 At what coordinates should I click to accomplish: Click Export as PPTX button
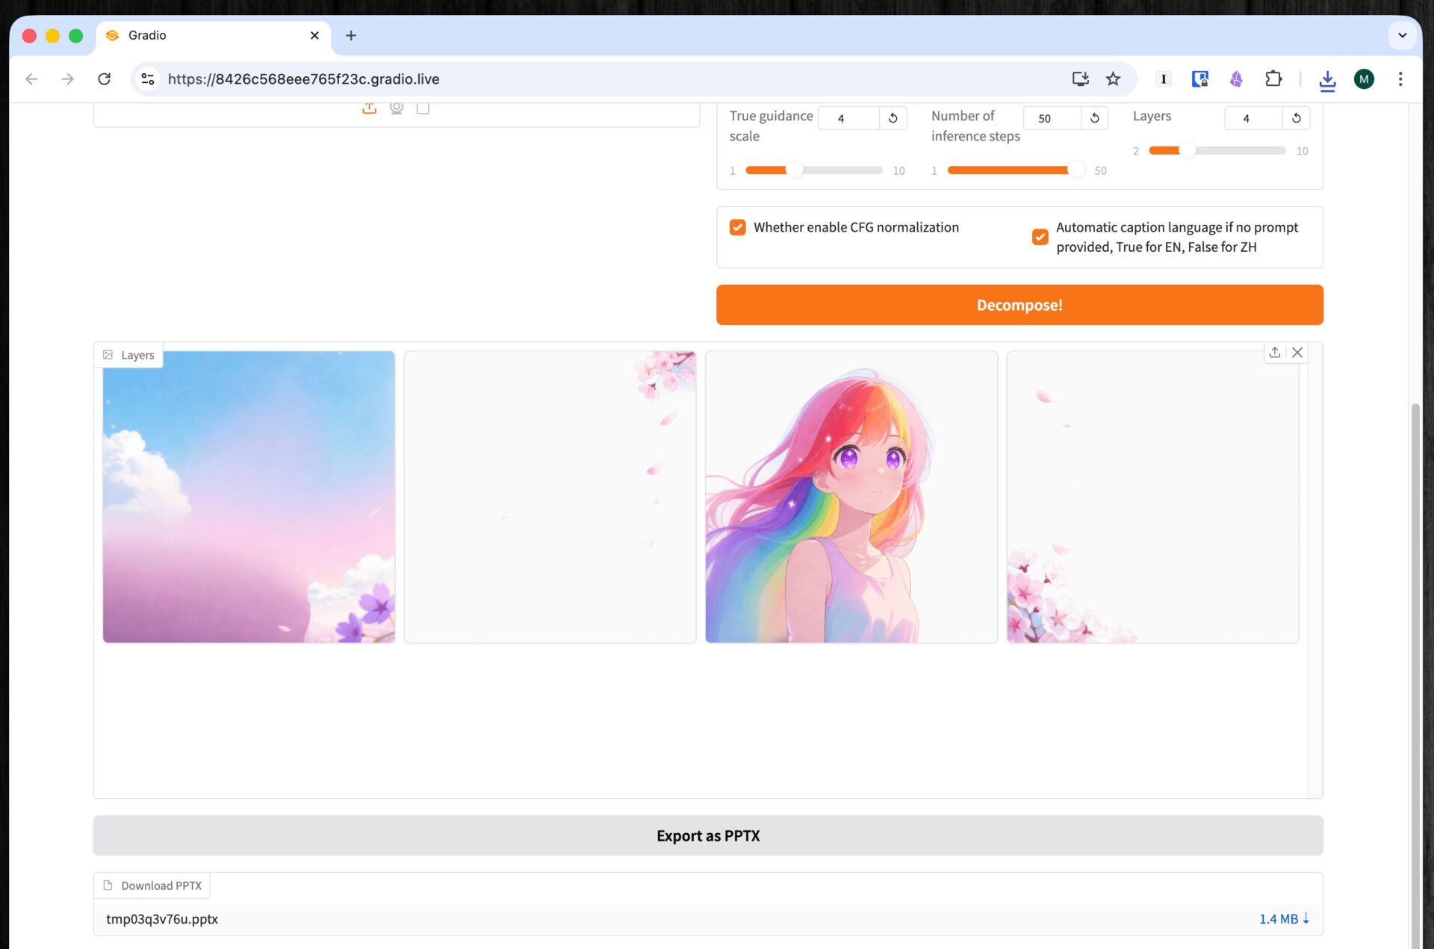(x=707, y=835)
